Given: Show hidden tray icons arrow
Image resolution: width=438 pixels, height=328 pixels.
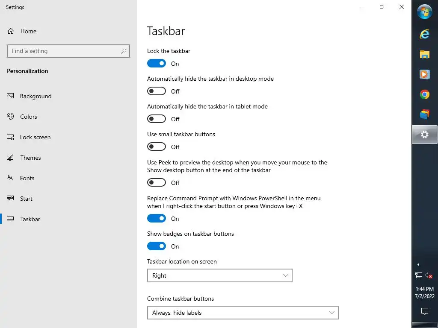Looking at the screenshot, I should click(x=418, y=264).
